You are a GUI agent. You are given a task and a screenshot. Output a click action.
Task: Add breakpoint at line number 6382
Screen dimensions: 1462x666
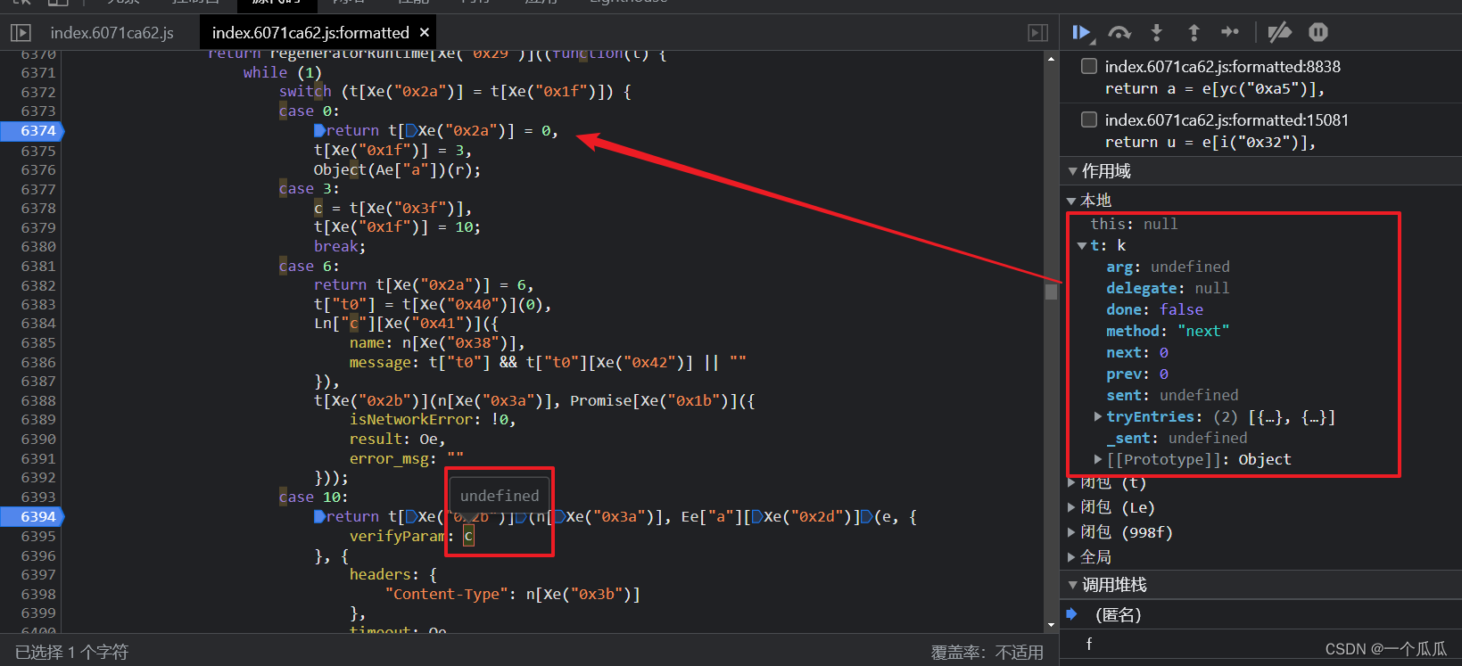(38, 285)
